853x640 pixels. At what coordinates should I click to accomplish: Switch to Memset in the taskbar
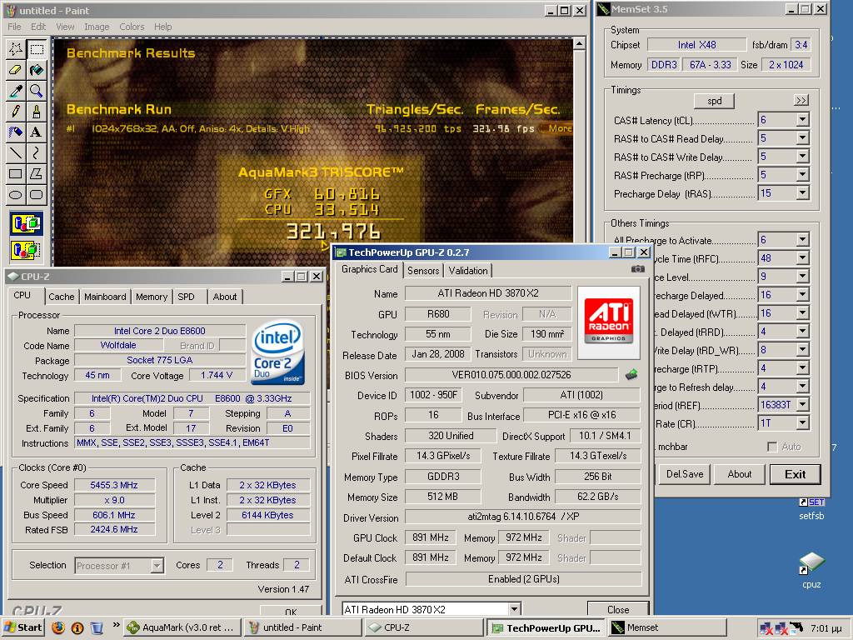click(667, 627)
